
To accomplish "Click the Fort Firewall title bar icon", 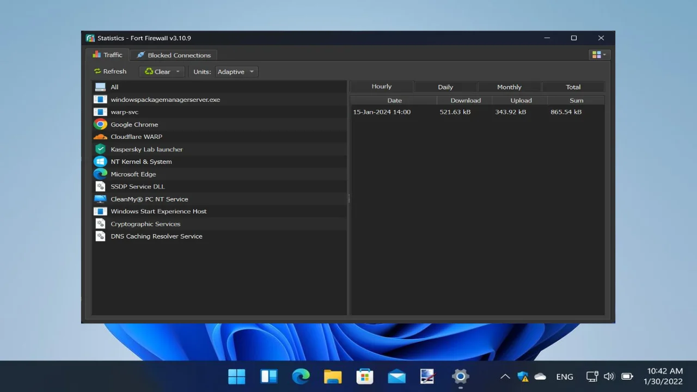I will (x=90, y=38).
